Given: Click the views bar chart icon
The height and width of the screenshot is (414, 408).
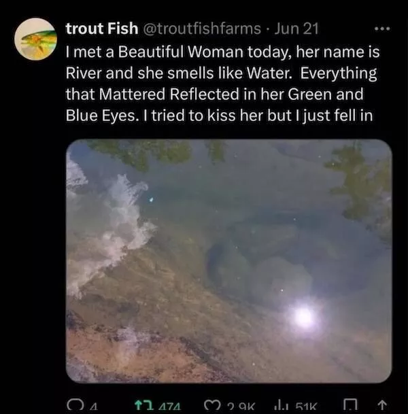Looking at the screenshot, I should point(282,408).
